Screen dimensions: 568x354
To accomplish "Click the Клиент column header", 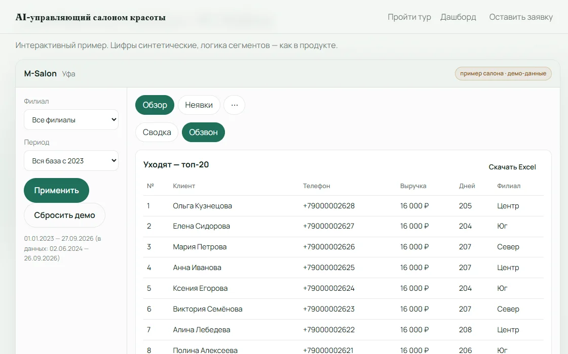I will [184, 186].
